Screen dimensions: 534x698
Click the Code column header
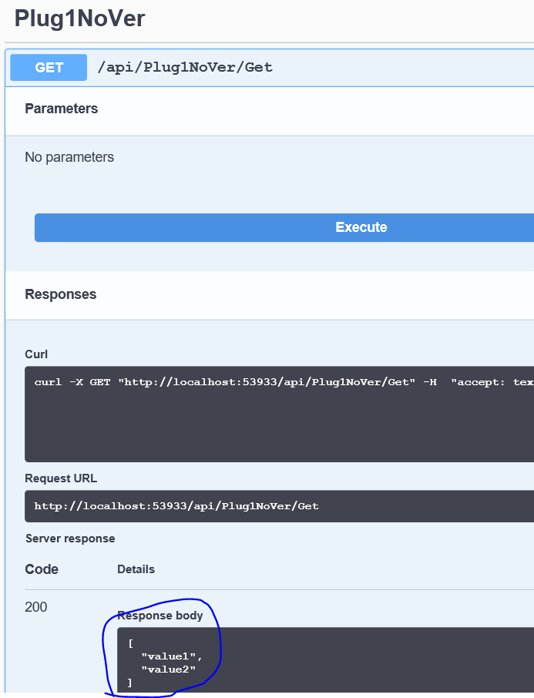[42, 569]
